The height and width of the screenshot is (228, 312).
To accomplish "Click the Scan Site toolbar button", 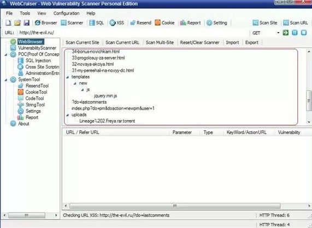I will pyautogui.click(x=265, y=23).
